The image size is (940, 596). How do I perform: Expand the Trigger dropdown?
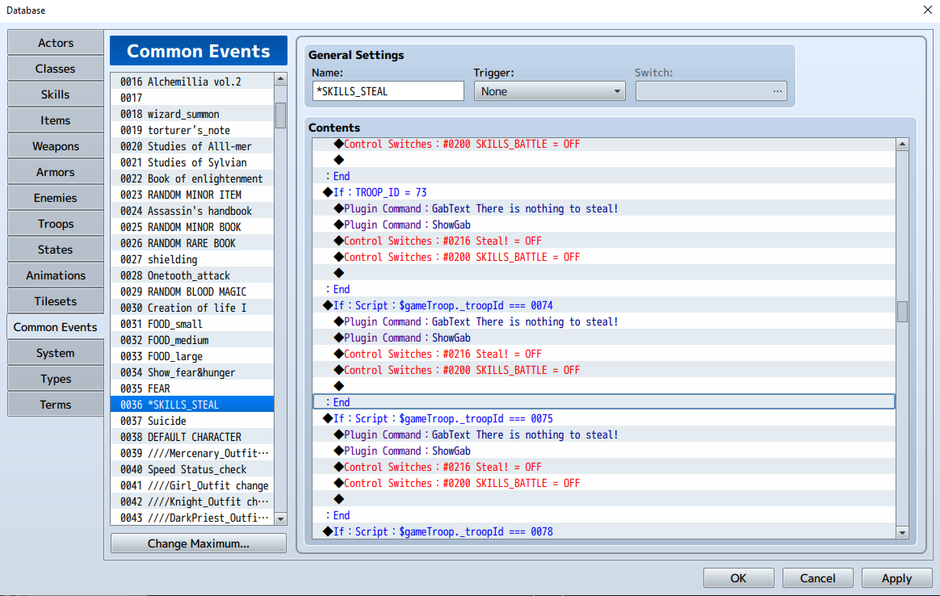[549, 91]
